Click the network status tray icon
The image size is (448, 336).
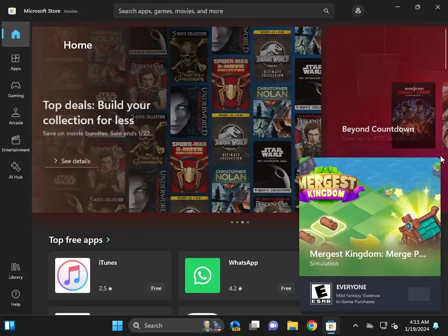[x=383, y=325]
